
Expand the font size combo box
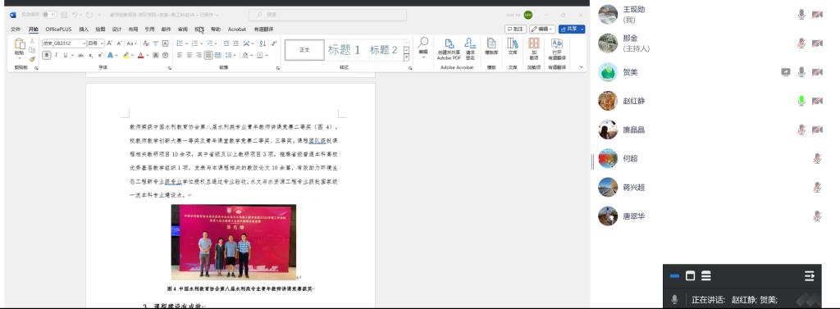[96, 43]
